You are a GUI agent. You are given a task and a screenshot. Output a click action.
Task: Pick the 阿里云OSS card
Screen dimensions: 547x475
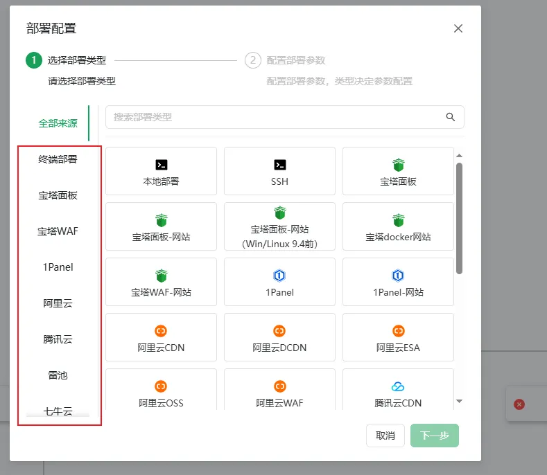click(161, 389)
